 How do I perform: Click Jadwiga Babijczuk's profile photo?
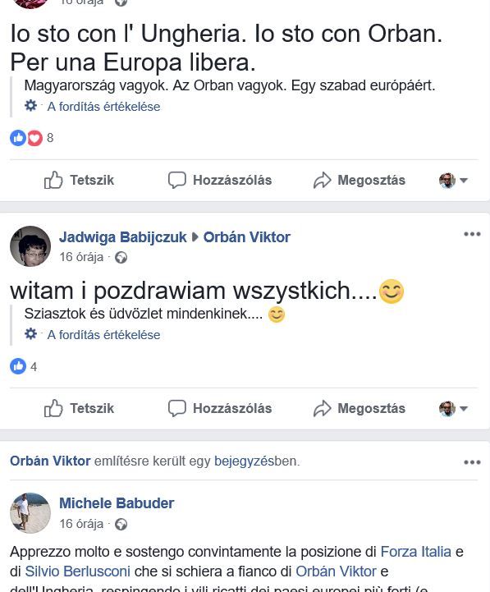tap(30, 246)
